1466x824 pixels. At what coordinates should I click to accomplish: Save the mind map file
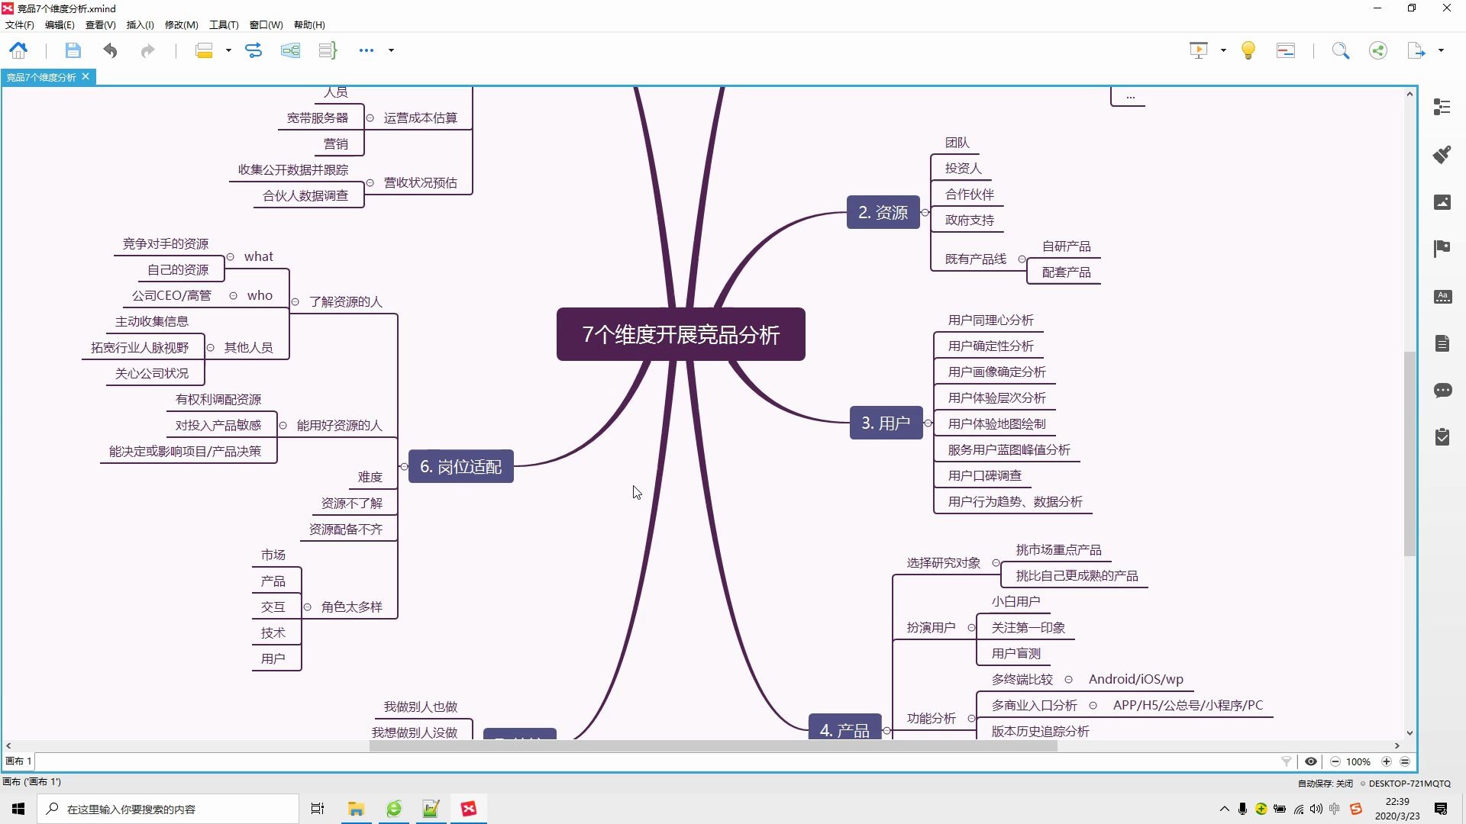[73, 50]
